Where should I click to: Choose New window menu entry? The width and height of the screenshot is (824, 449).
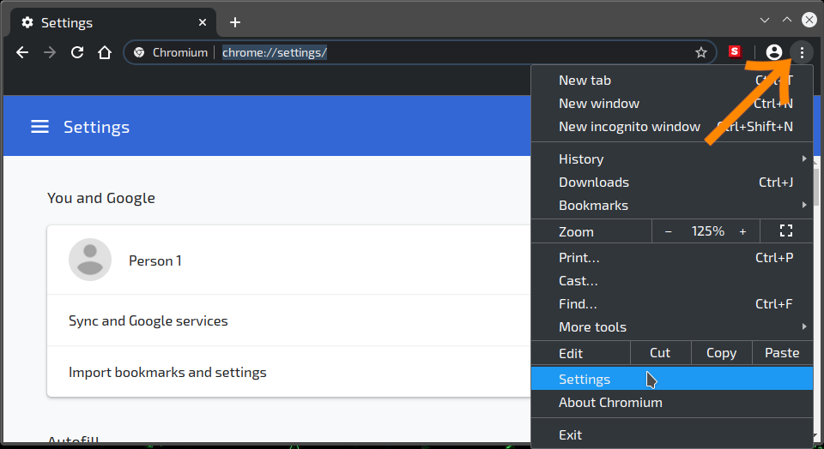click(671, 104)
